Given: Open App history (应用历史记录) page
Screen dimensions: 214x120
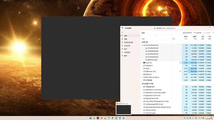Looking at the screenshot, I should (130, 42).
